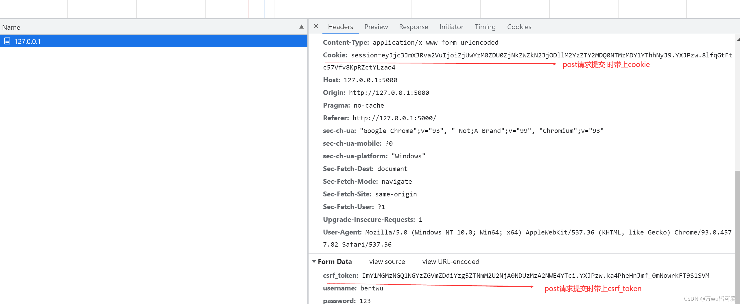Screen dimensions: 740x304
Task: Open the Timing tab
Action: [485, 27]
